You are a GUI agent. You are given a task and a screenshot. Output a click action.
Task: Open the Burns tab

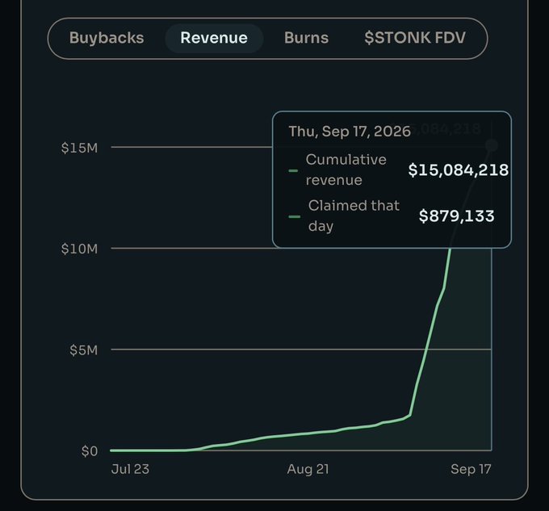(306, 38)
